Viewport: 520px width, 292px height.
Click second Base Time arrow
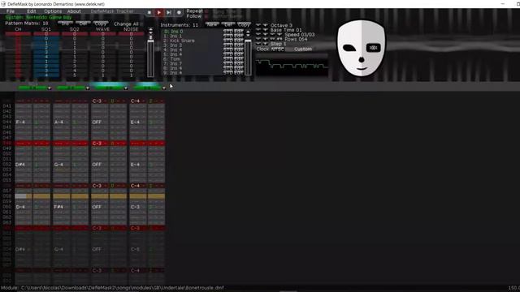[266, 30]
